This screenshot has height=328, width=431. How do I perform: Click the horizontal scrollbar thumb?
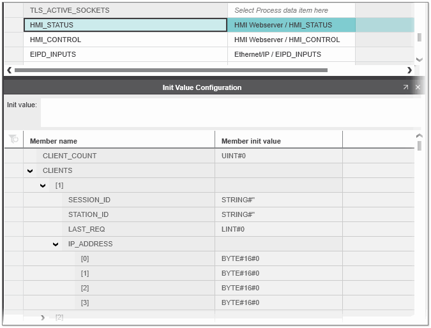(x=170, y=70)
